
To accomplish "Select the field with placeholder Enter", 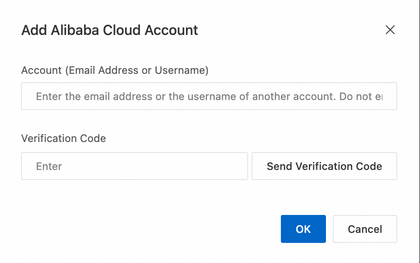I will tap(134, 166).
